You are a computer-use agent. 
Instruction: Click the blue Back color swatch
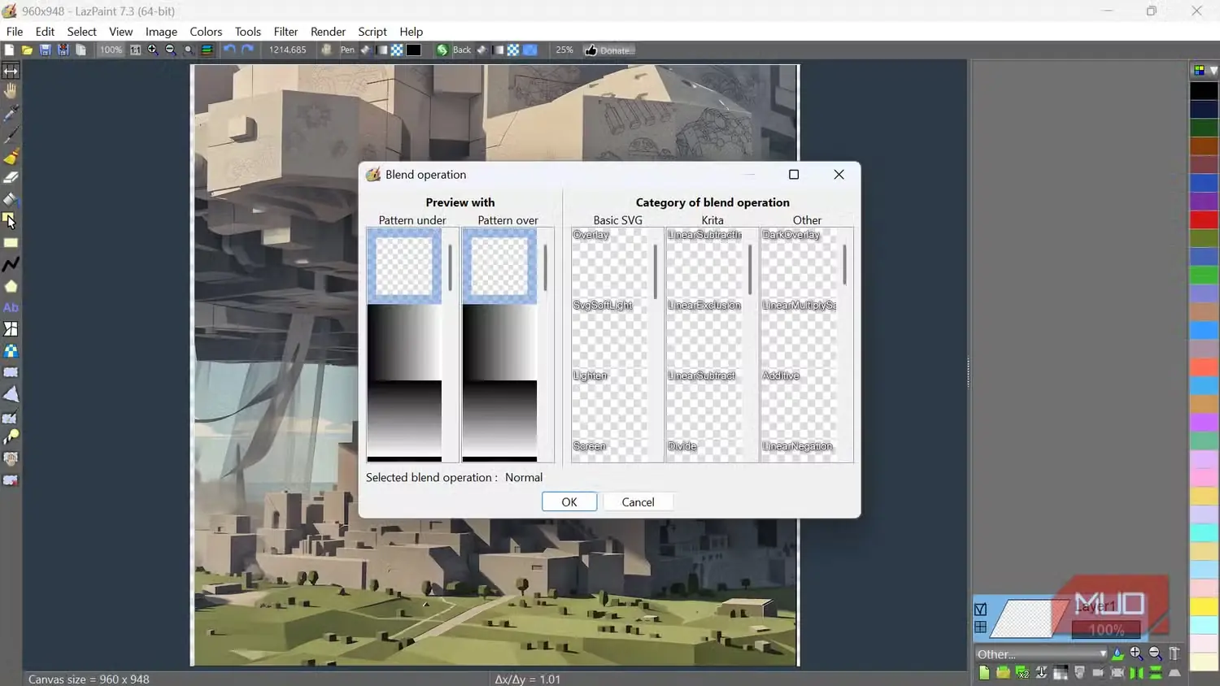[530, 50]
